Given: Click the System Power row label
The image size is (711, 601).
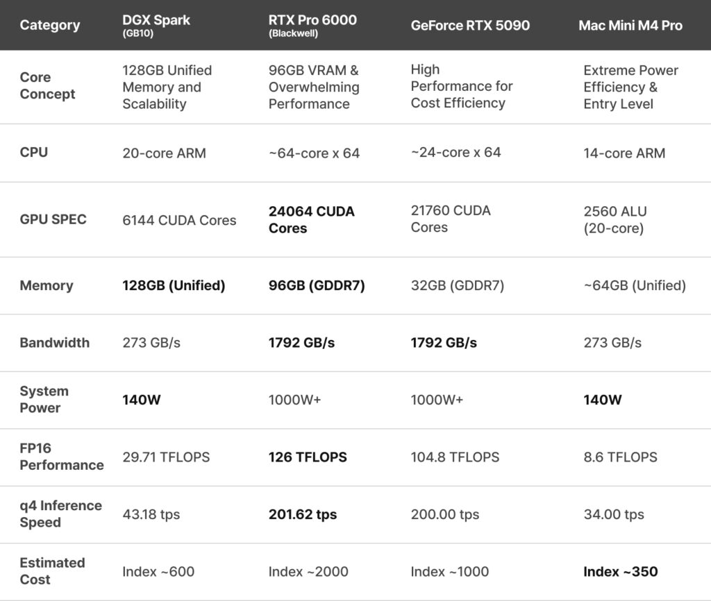Looking at the screenshot, I should click(x=43, y=400).
